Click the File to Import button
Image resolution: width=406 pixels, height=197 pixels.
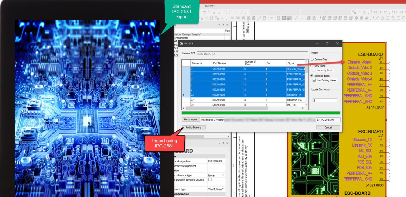tap(191, 120)
